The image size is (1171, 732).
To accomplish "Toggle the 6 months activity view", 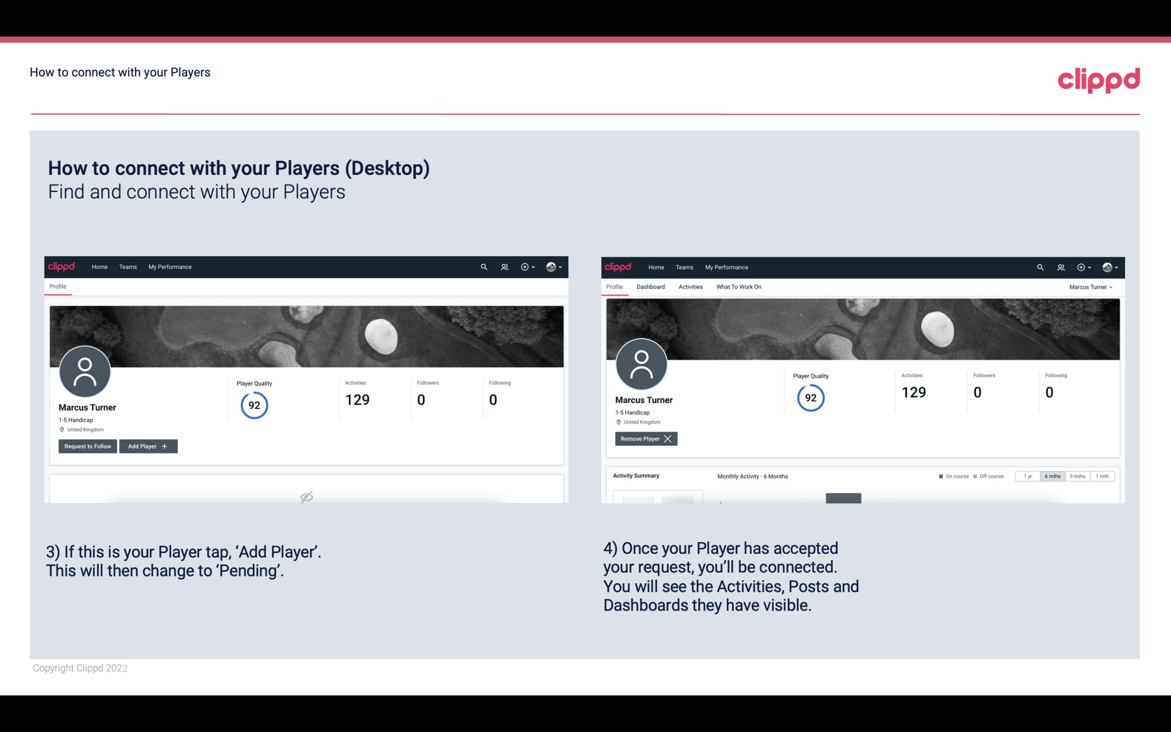I will click(x=1052, y=476).
